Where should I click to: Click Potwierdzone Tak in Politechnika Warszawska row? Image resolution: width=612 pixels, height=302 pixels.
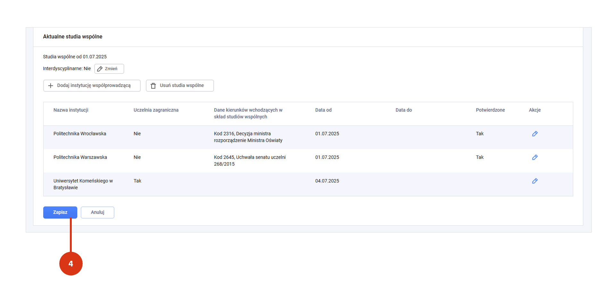pos(480,157)
